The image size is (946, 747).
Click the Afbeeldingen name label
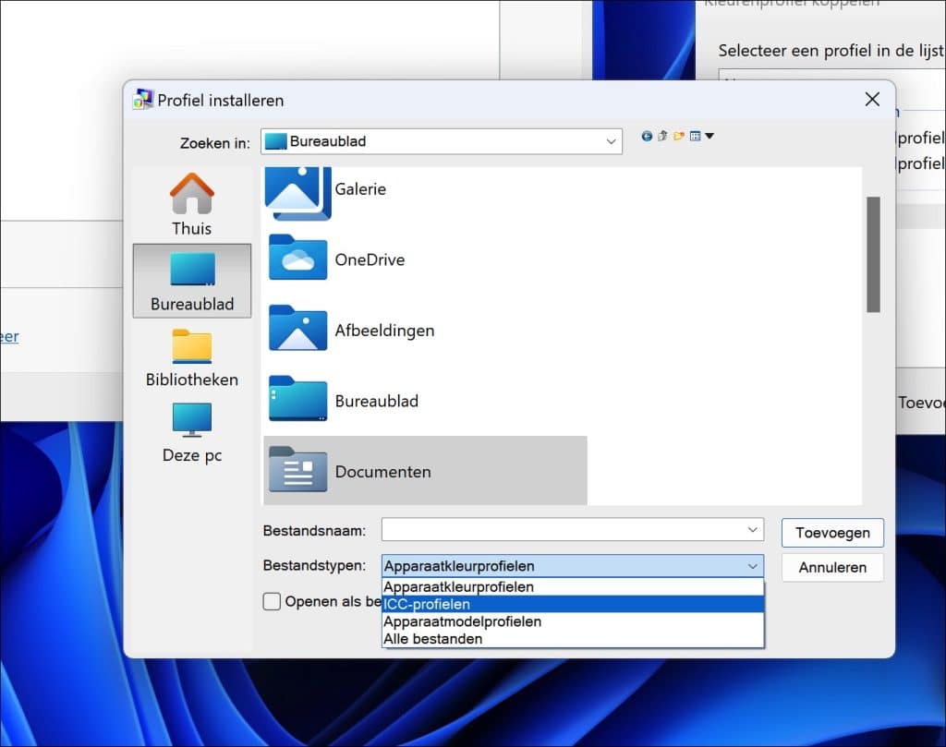click(384, 331)
